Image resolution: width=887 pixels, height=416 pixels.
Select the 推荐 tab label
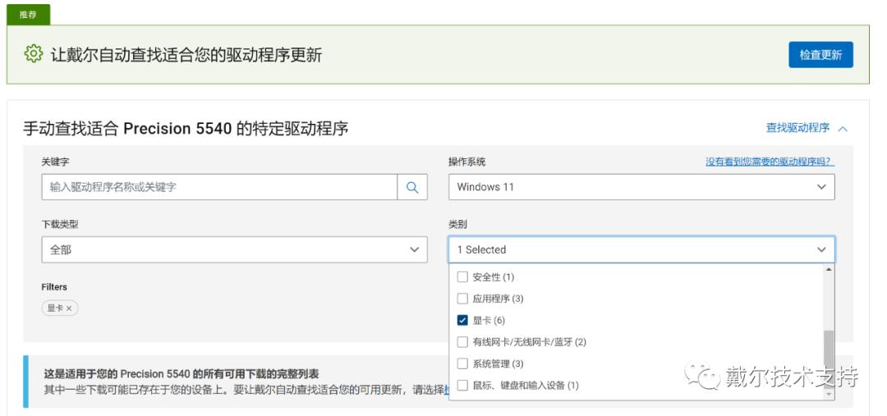pyautogui.click(x=28, y=15)
